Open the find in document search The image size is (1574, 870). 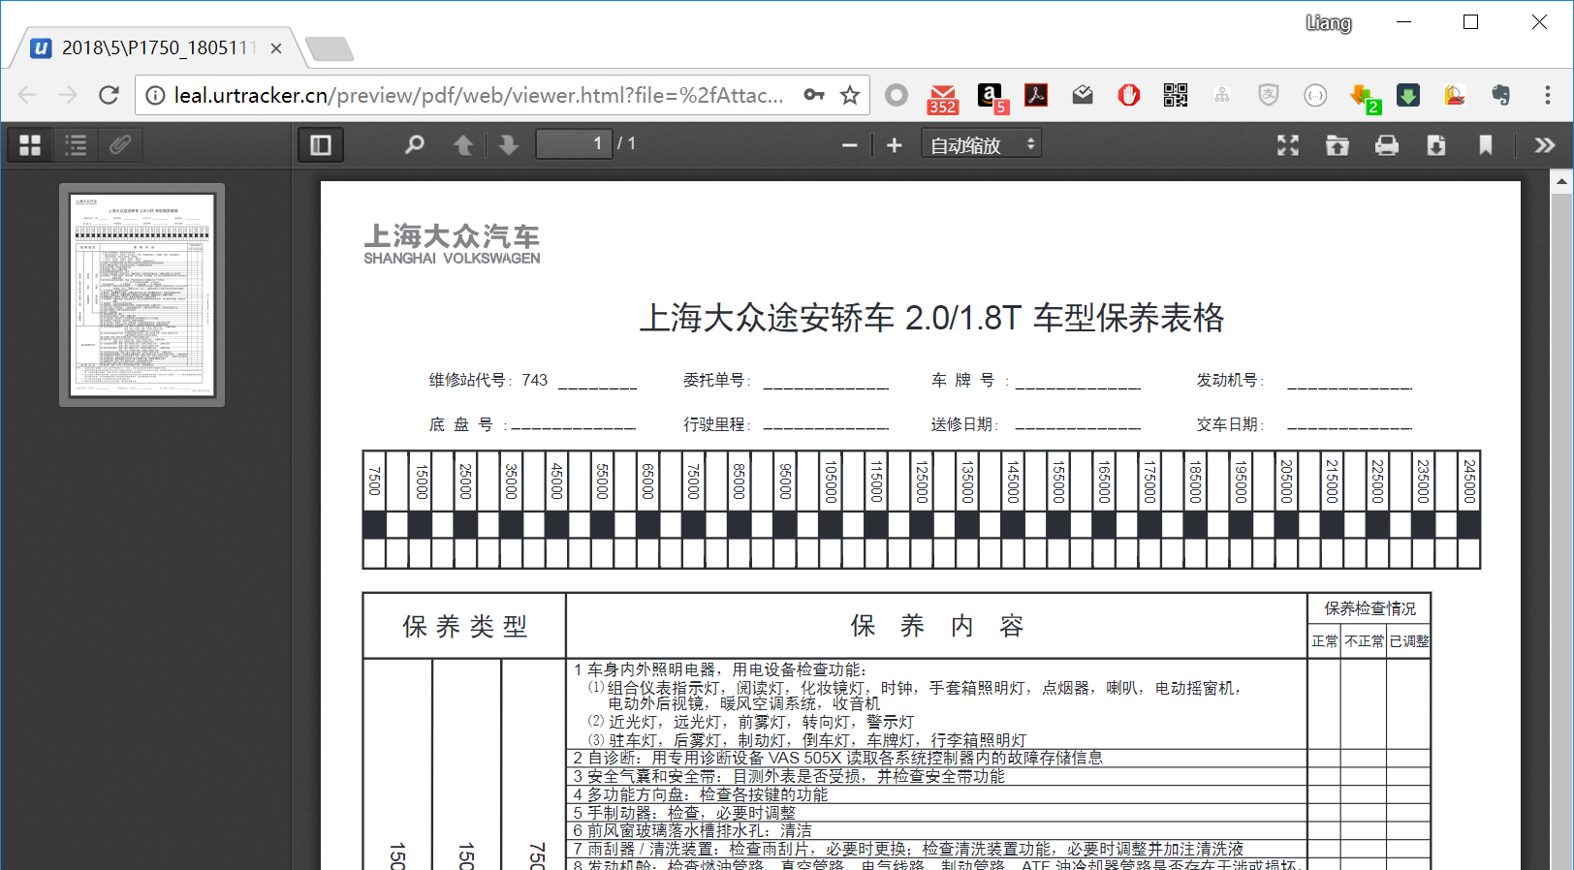415,145
